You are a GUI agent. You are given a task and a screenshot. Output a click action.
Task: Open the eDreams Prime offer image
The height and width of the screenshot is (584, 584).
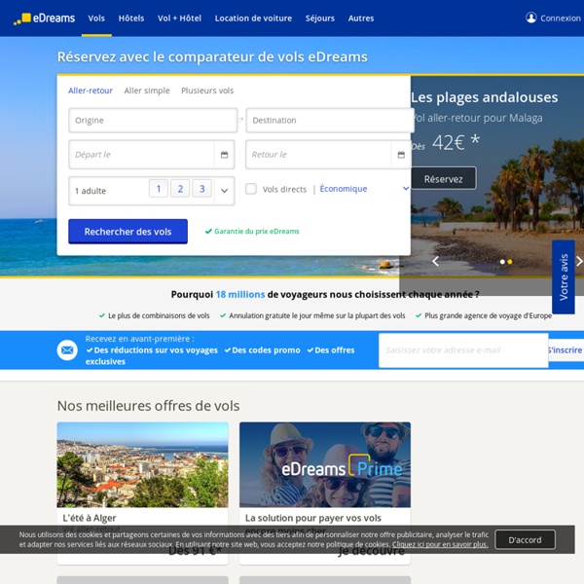click(x=325, y=464)
